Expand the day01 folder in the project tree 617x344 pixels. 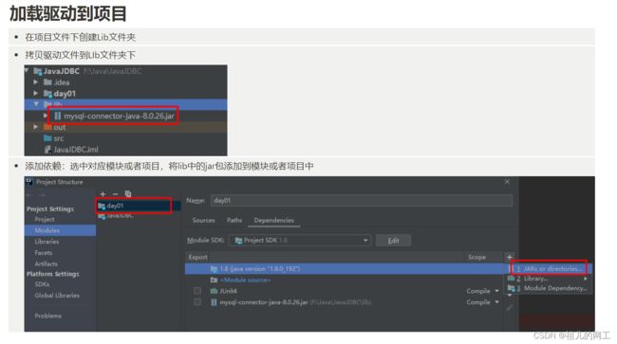(x=36, y=93)
